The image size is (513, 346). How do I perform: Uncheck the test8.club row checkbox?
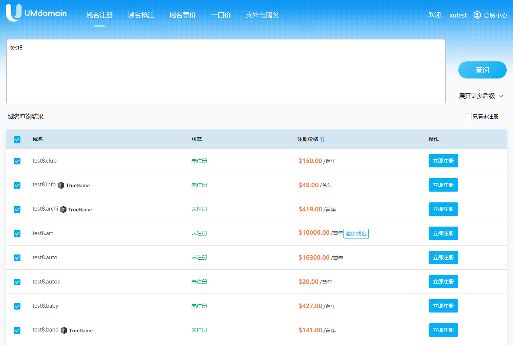coord(17,161)
